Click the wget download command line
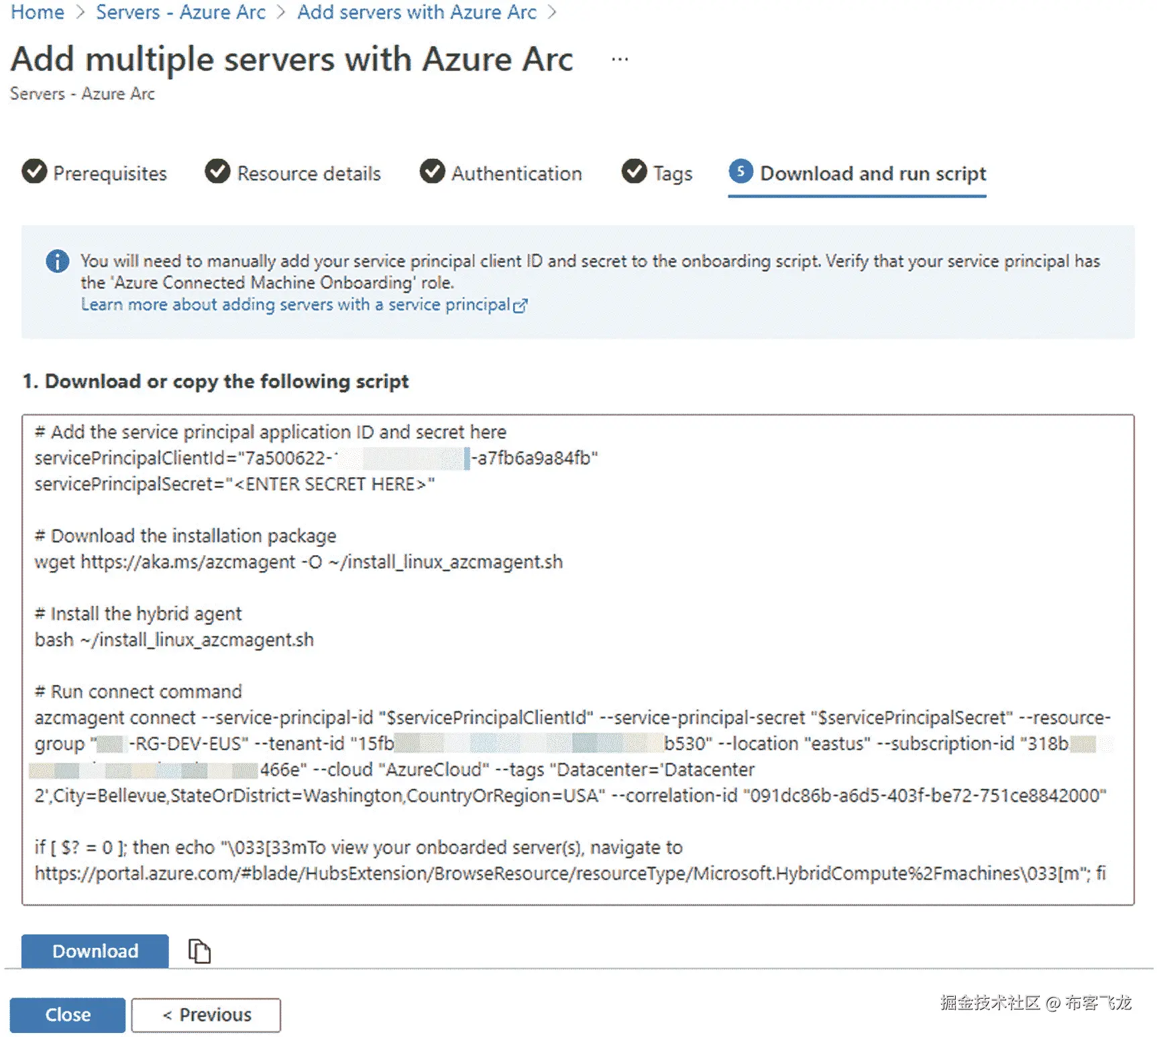Screen dimensions: 1157x1037 pyautogui.click(x=298, y=562)
